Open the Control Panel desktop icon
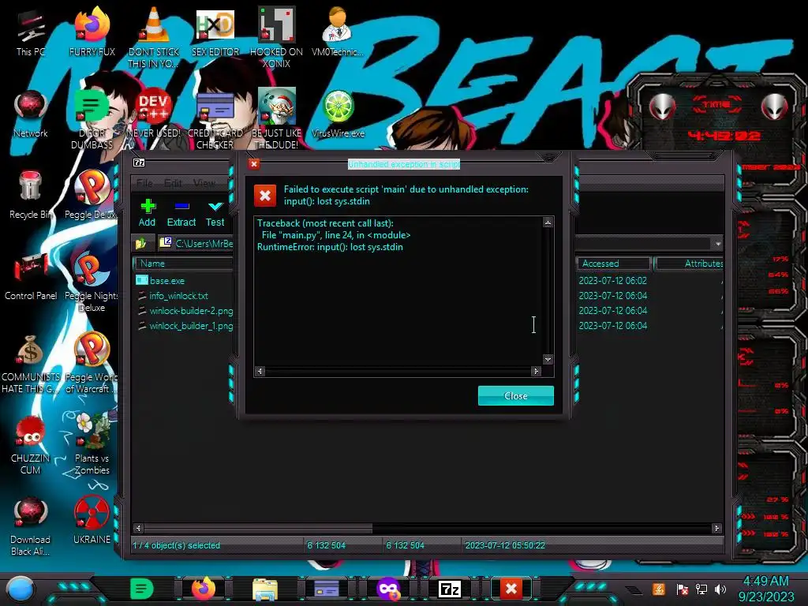 31,276
